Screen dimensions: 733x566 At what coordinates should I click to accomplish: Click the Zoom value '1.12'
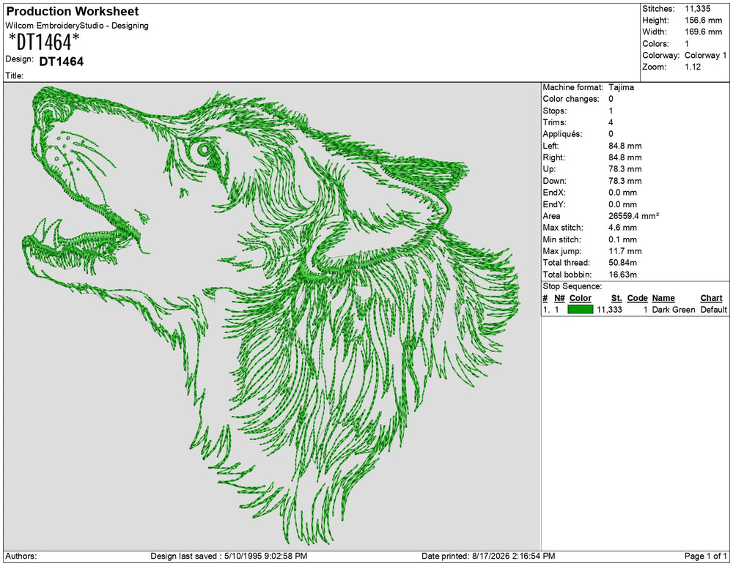point(693,67)
